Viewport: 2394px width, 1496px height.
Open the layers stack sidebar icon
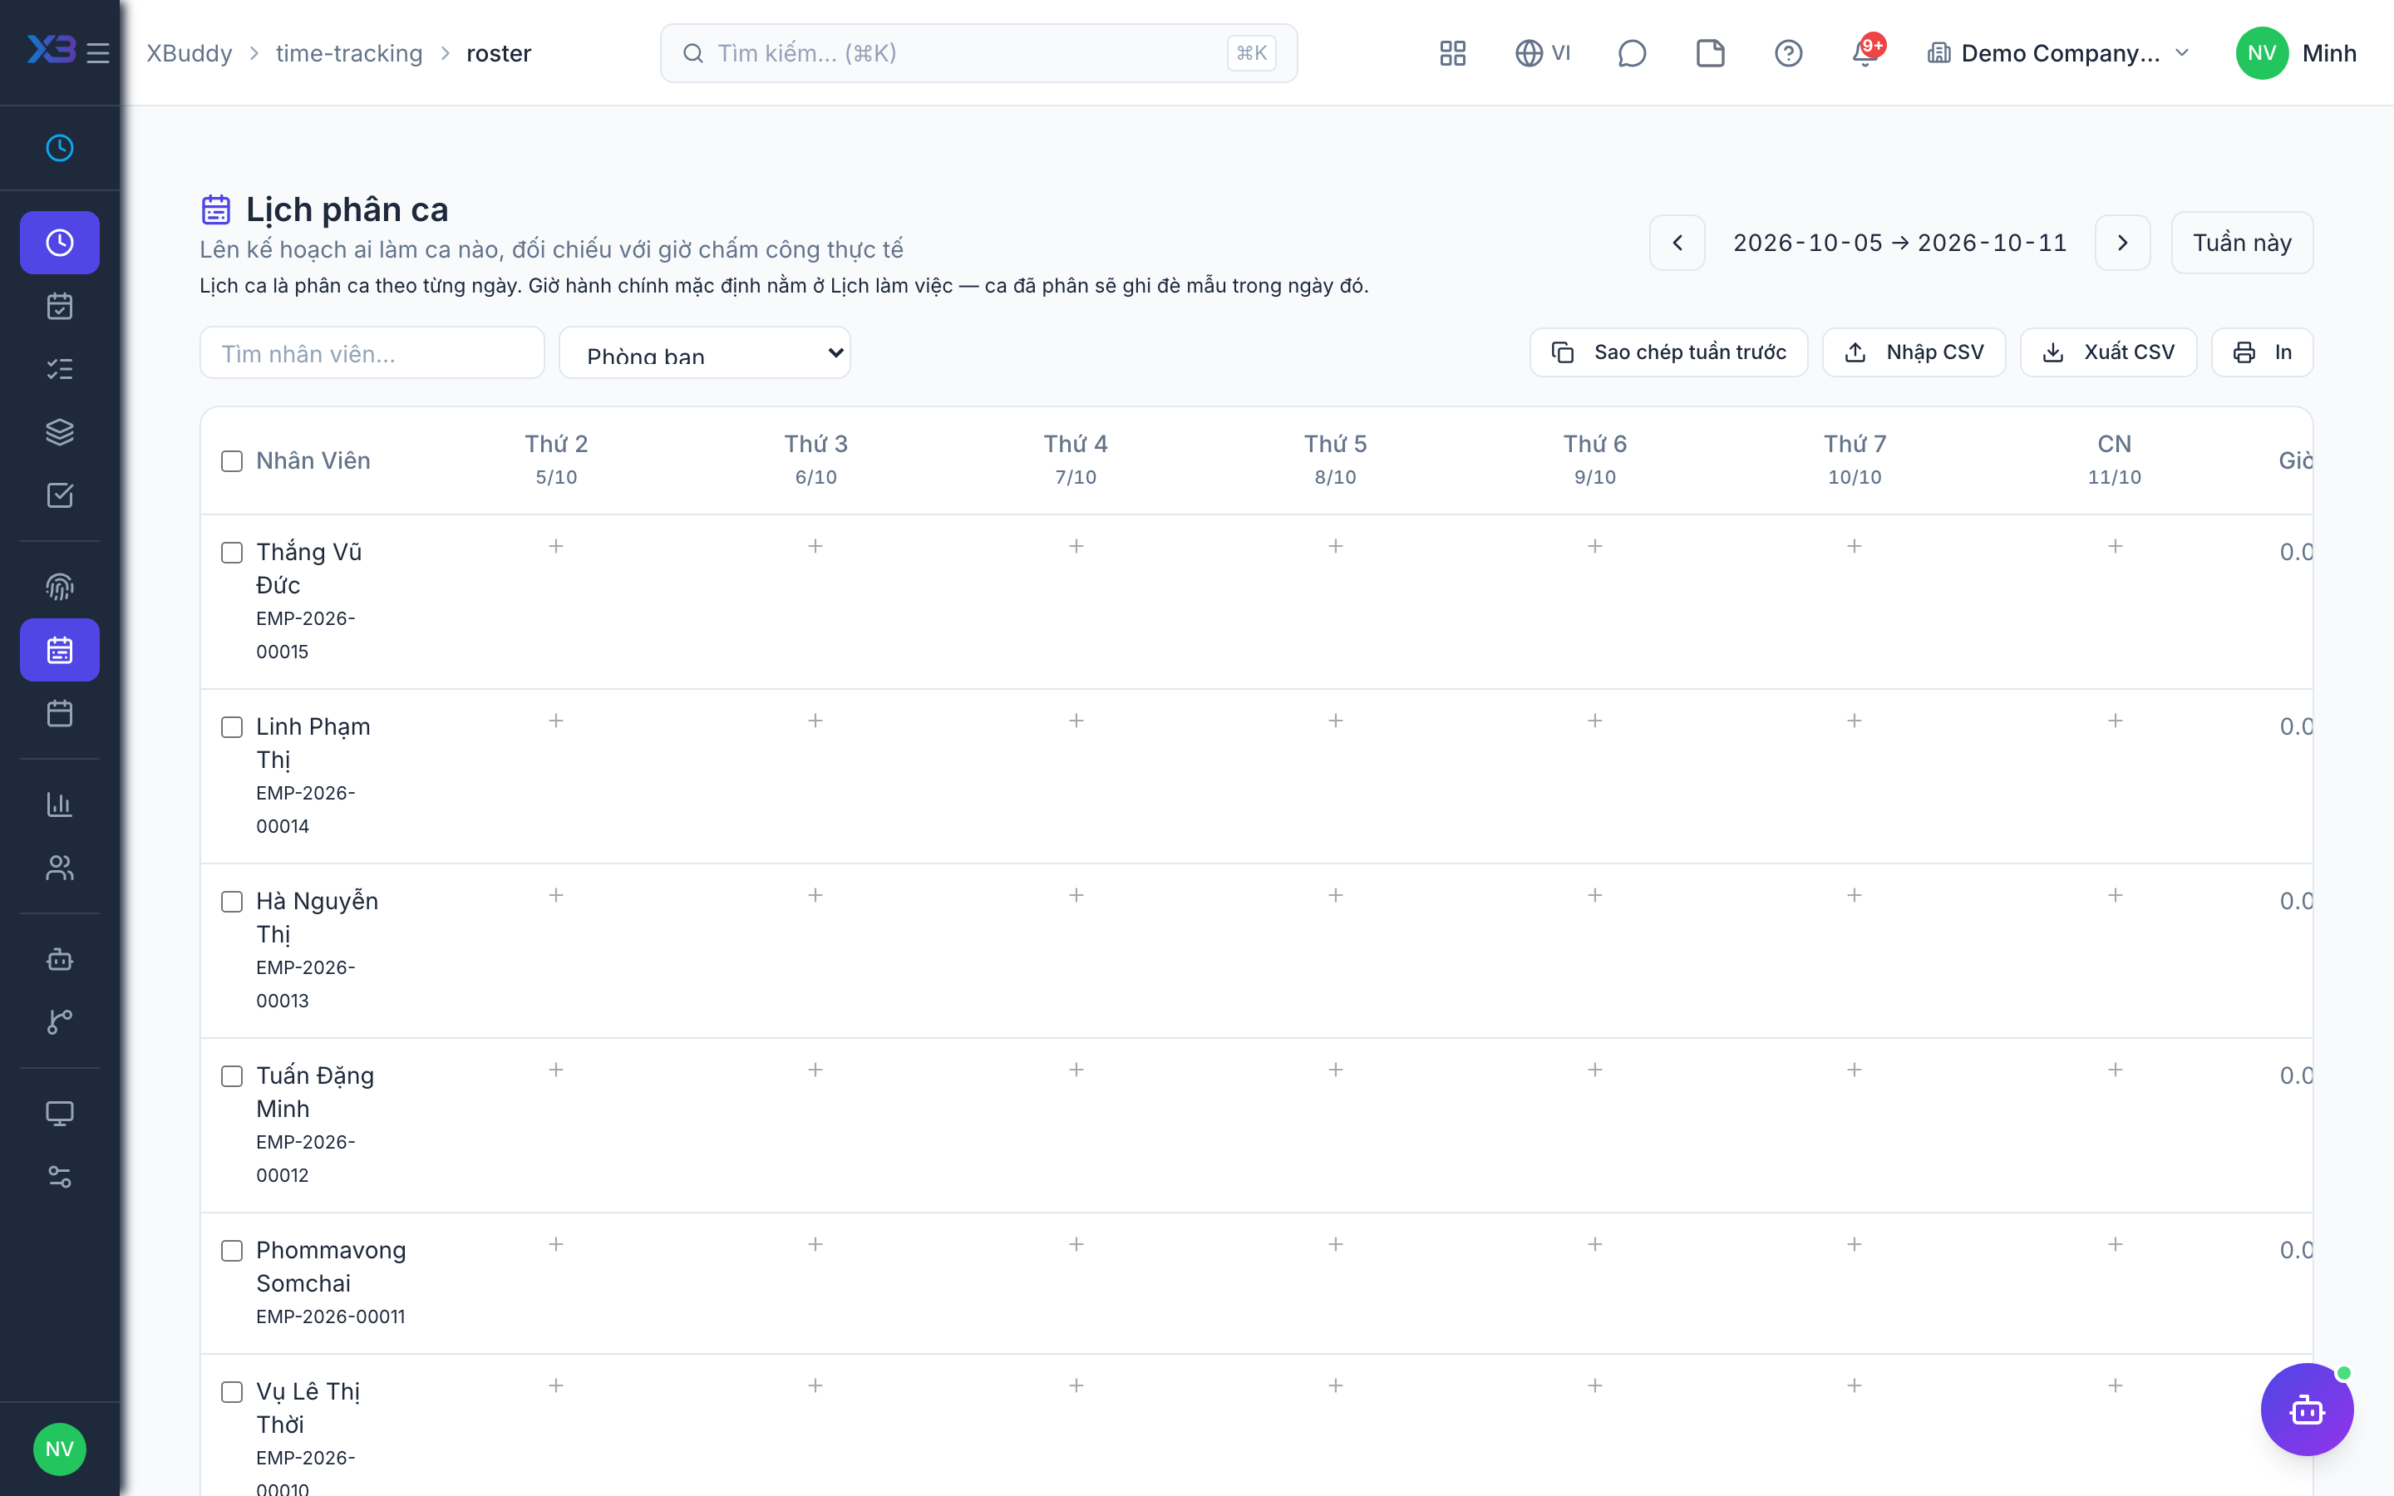[x=59, y=432]
